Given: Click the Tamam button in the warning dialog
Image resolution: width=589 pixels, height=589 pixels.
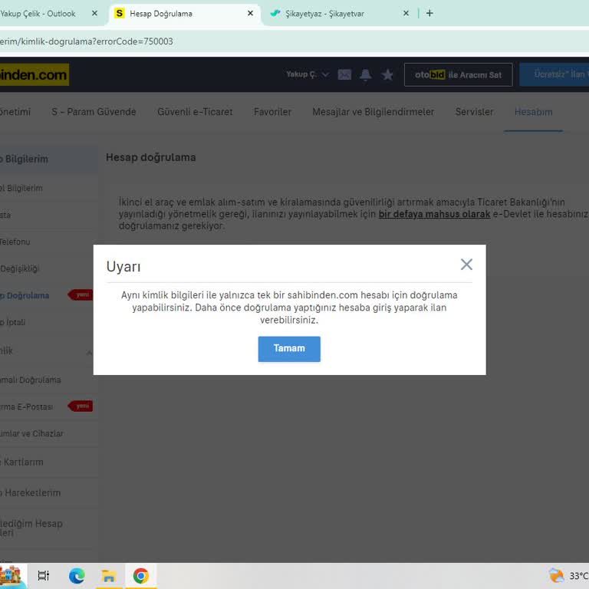Looking at the screenshot, I should pos(289,348).
